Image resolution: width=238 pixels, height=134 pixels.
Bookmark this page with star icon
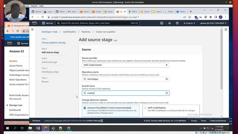coord(190,17)
